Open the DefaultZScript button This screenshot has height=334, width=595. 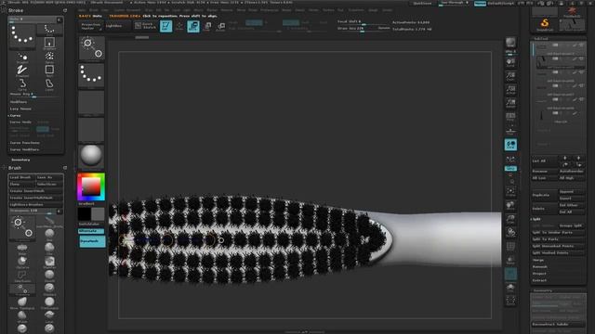click(500, 3)
